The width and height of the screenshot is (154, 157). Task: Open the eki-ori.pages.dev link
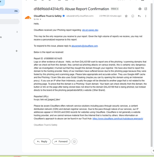point(90,30)
